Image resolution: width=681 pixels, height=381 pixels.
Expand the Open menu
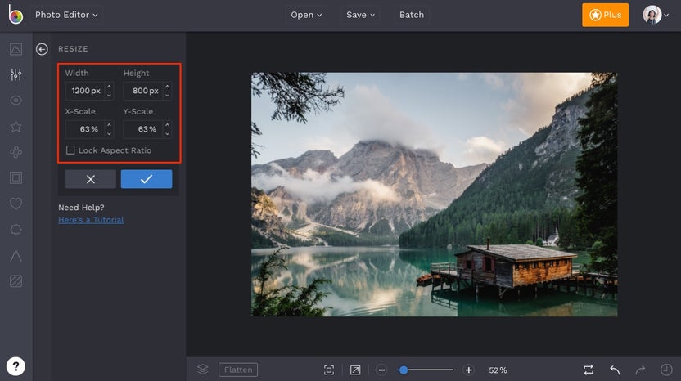tap(306, 15)
